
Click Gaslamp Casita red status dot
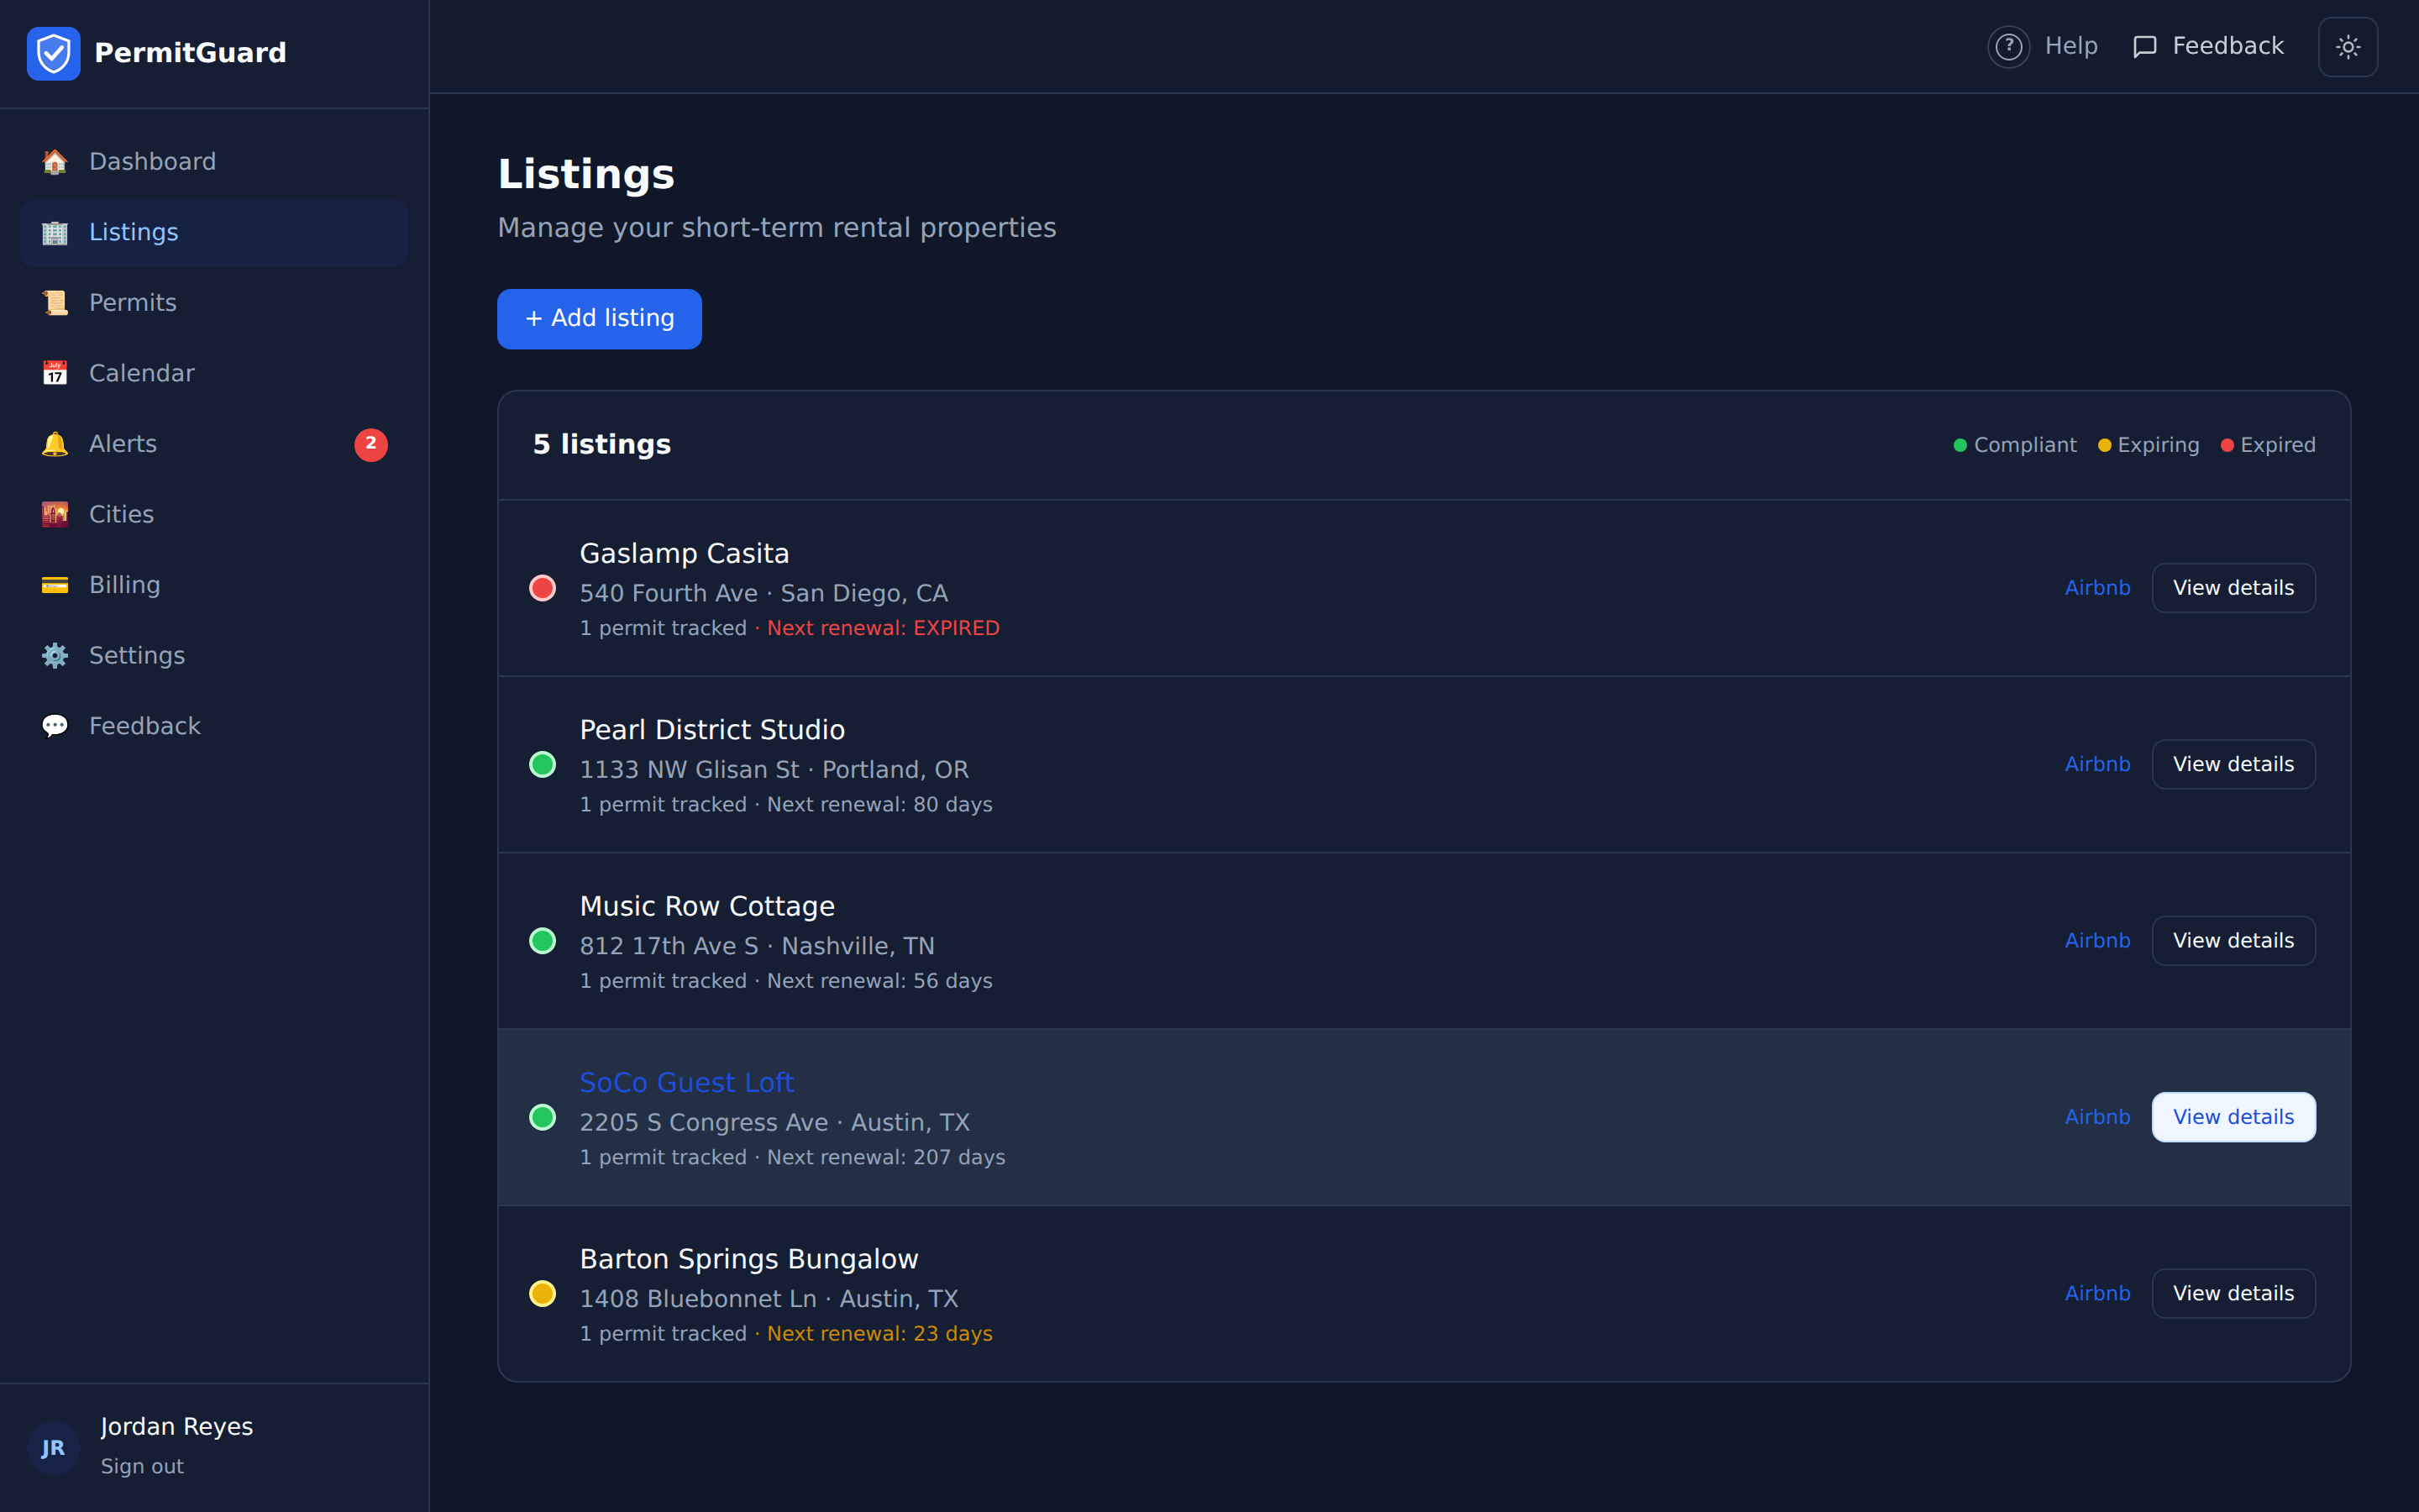click(x=543, y=588)
